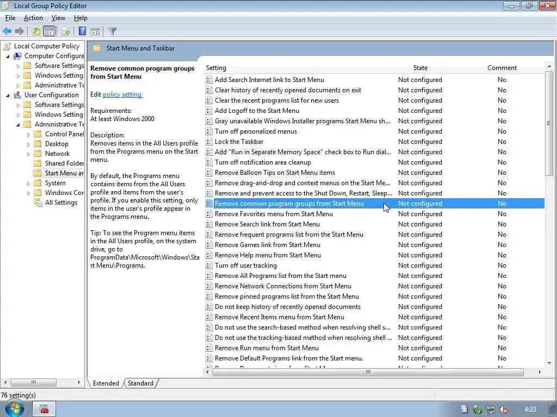Go up one level with folder icon
Viewport: 557px width, 417px height.
36,31
